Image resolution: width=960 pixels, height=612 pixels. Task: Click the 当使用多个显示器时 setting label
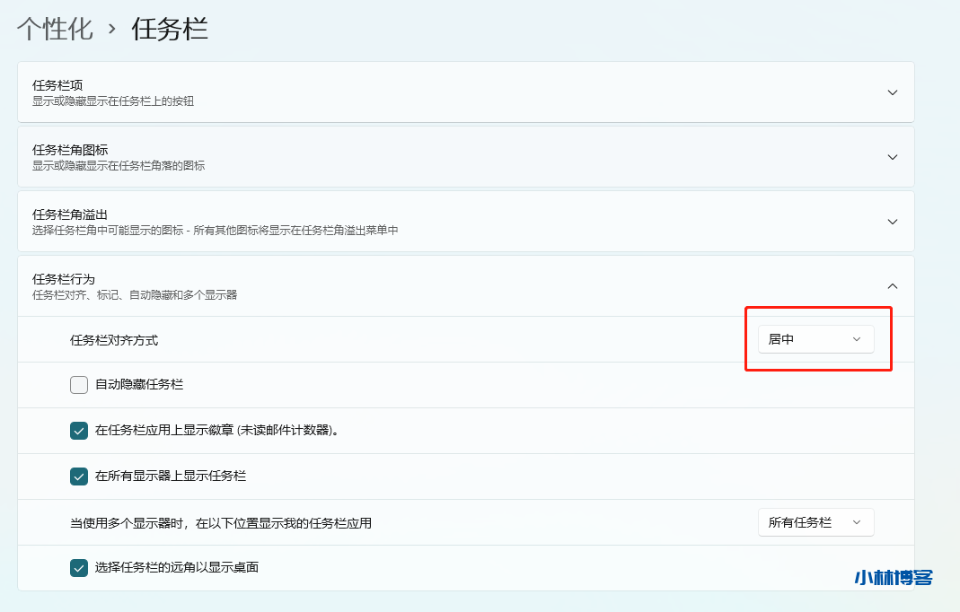tap(220, 523)
